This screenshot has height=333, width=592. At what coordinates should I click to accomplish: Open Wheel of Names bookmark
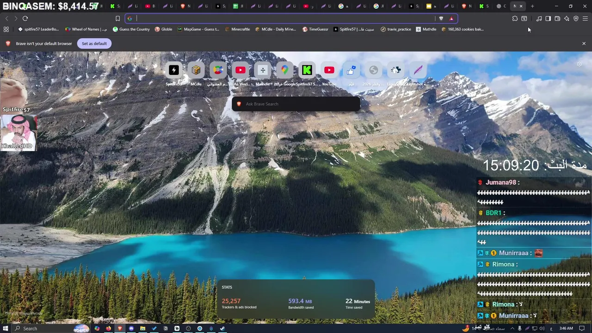click(x=86, y=29)
